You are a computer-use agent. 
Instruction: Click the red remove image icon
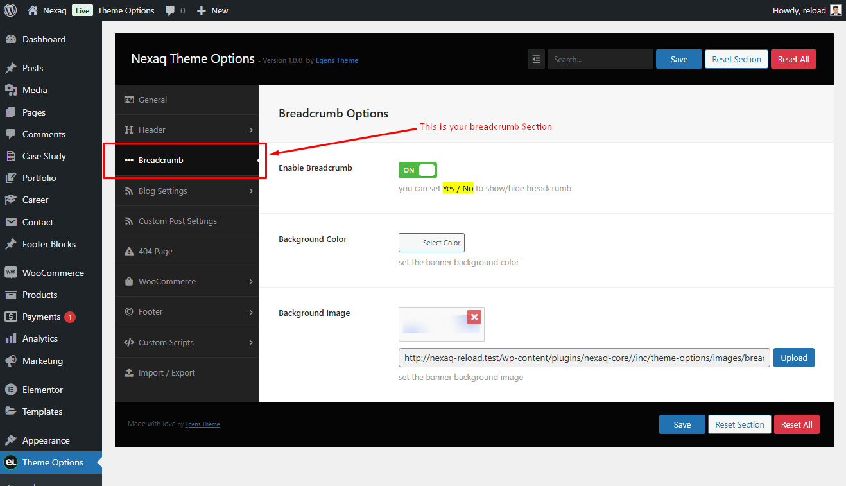coord(474,317)
